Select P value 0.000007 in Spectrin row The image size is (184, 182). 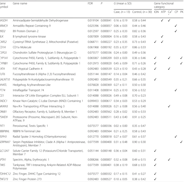[x=106, y=160]
